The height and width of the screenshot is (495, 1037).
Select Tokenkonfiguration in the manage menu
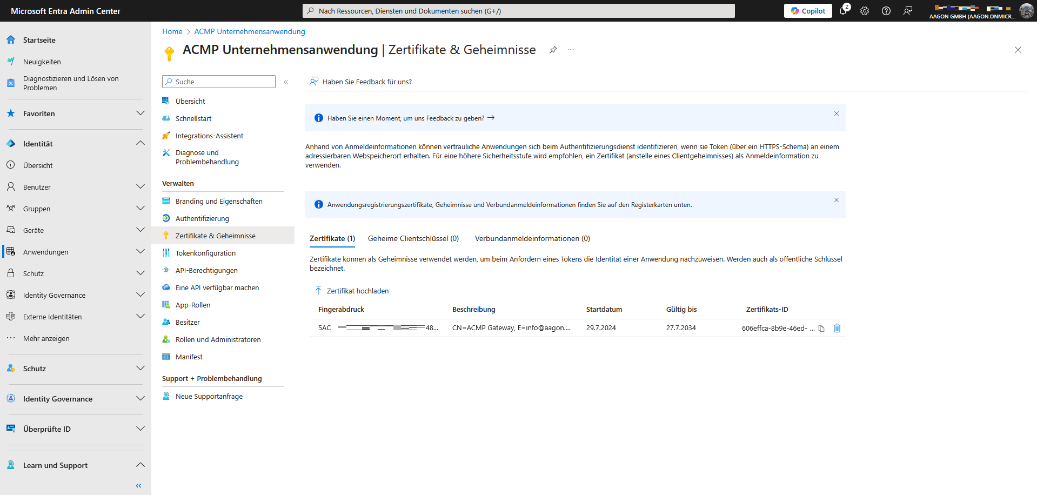click(x=205, y=252)
